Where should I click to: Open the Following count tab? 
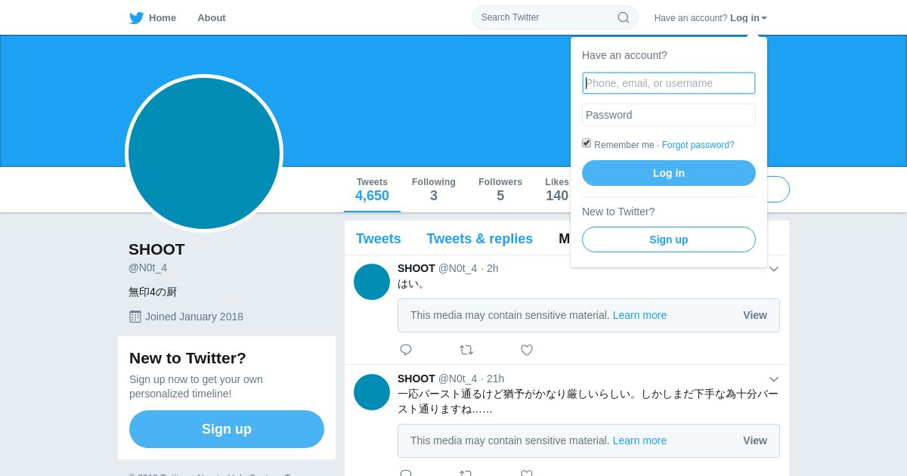click(x=434, y=190)
